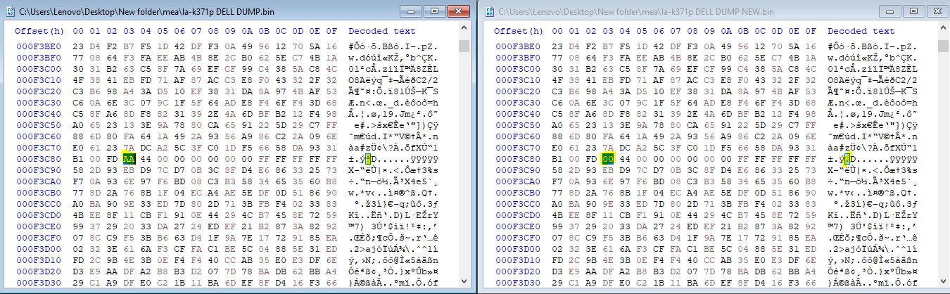The height and width of the screenshot is (294, 950).
Task: Click byte 44 after highlighted 00 in right window
Action: pyautogui.click(x=626, y=159)
